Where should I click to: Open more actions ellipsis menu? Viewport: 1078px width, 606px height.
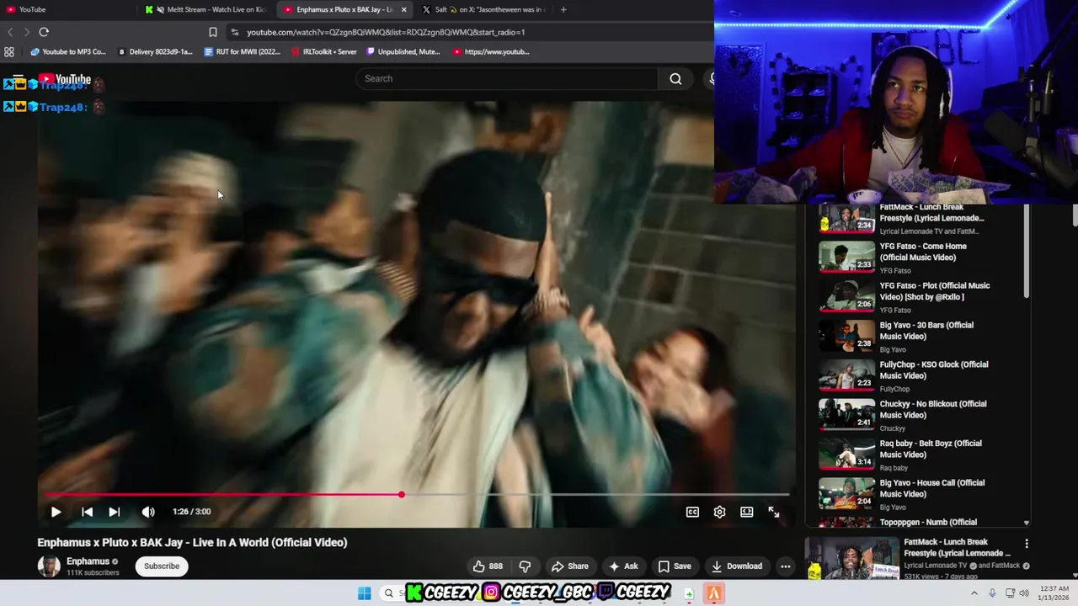click(785, 566)
